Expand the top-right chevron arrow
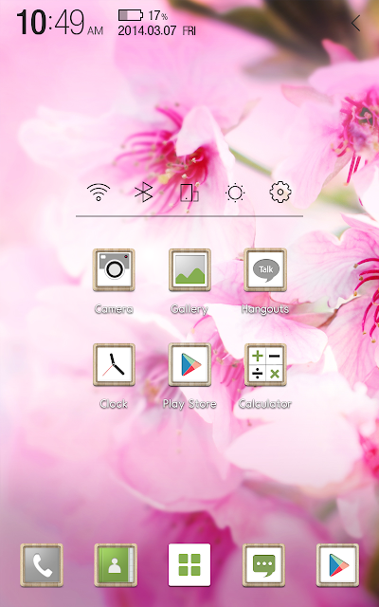379x607 pixels. [356, 23]
